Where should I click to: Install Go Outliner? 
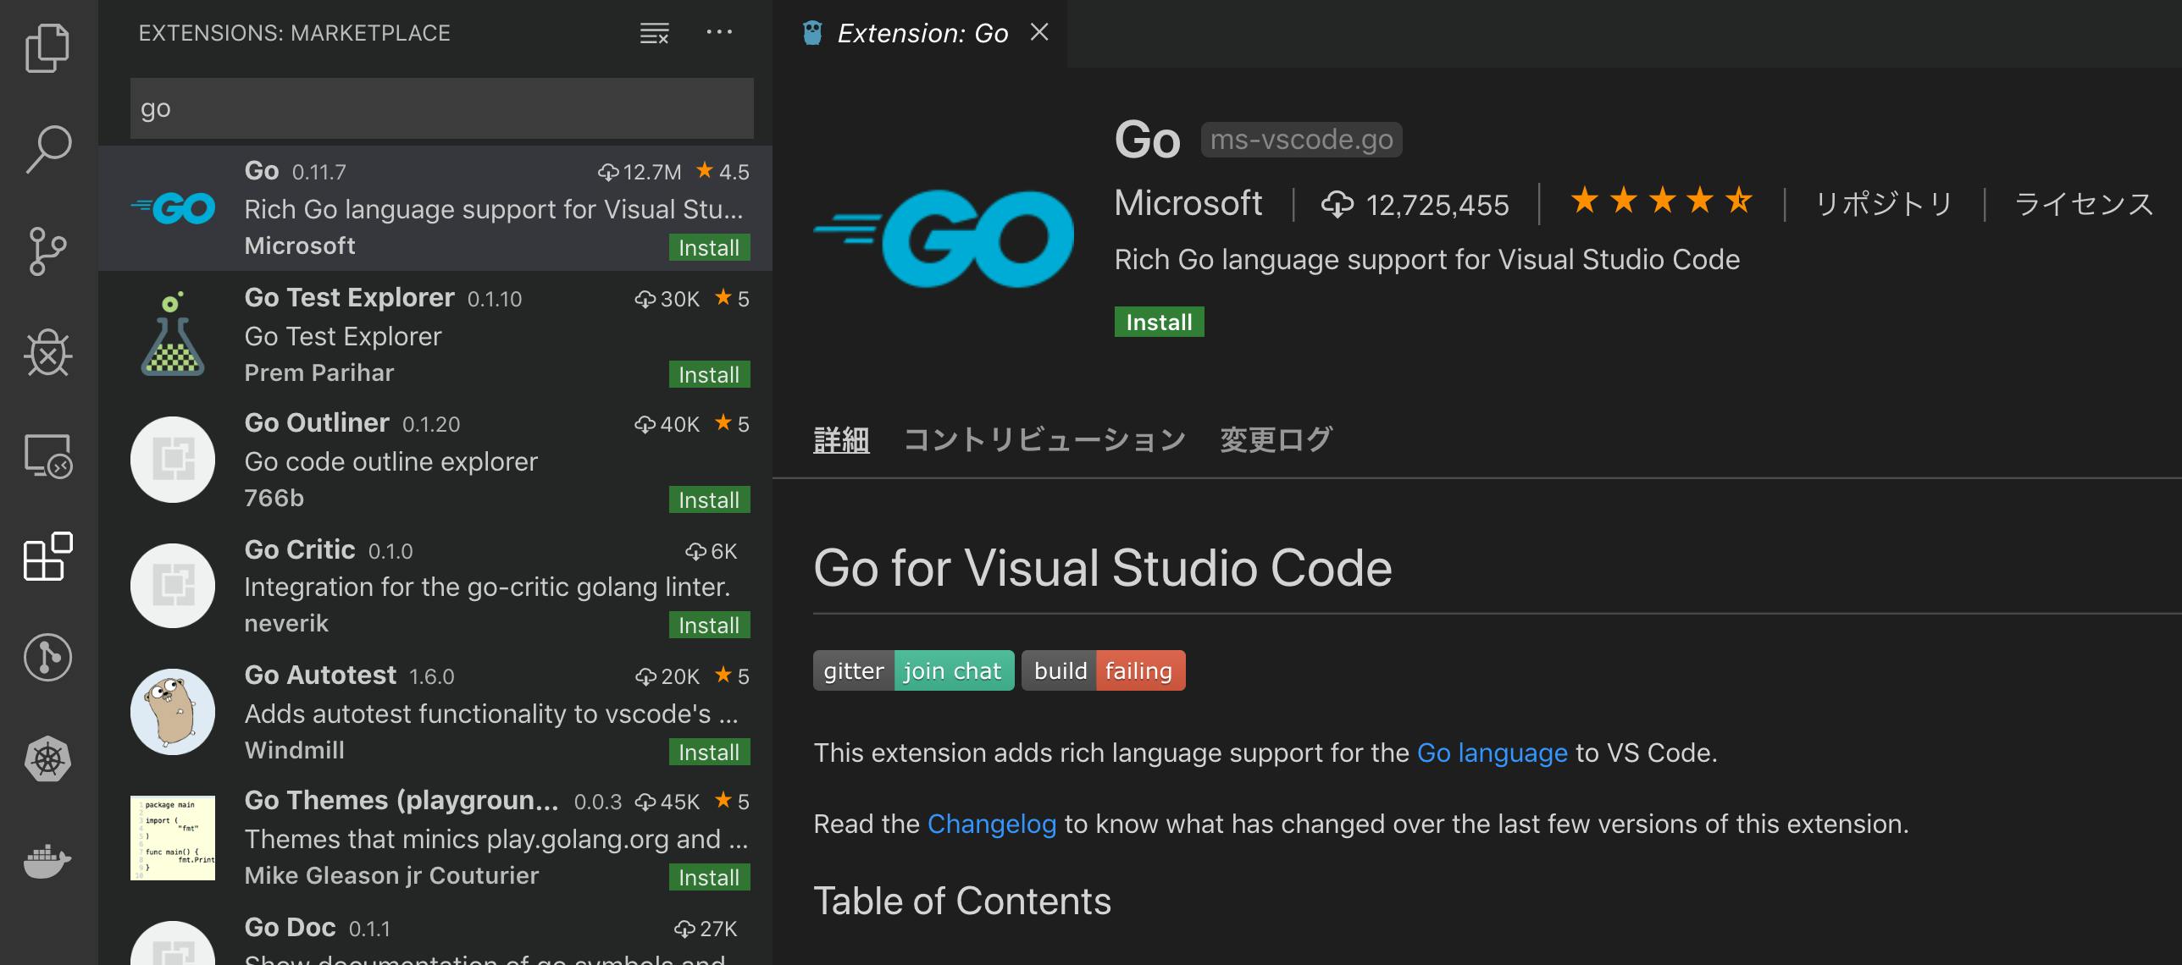(709, 500)
